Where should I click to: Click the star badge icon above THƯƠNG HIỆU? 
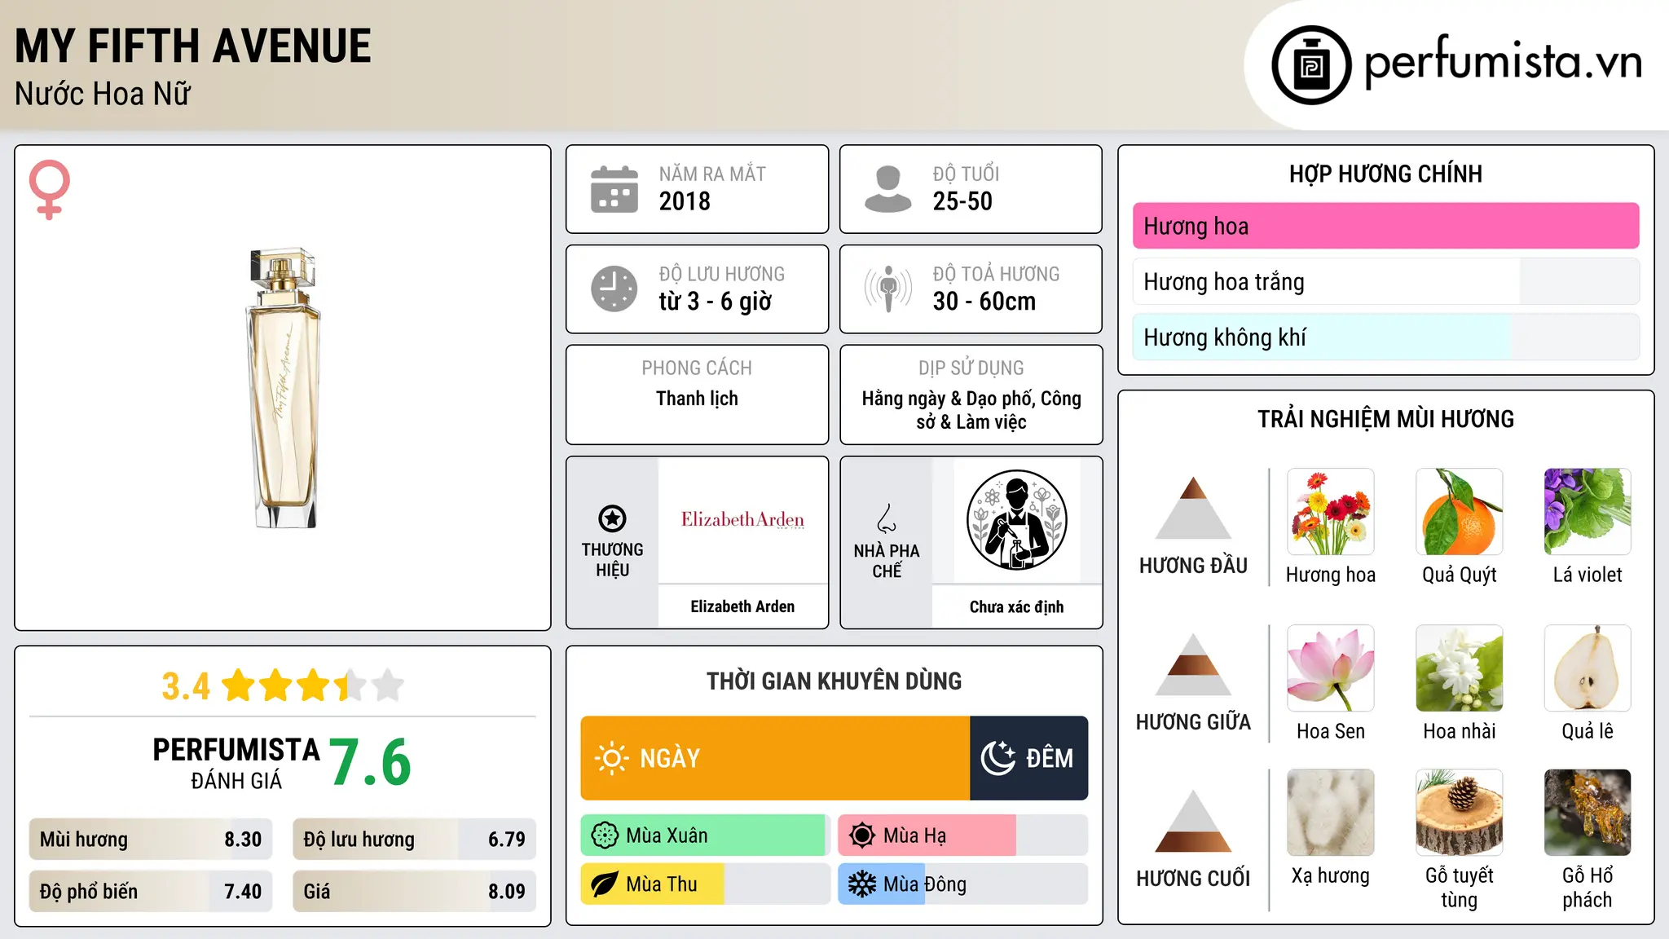612,518
